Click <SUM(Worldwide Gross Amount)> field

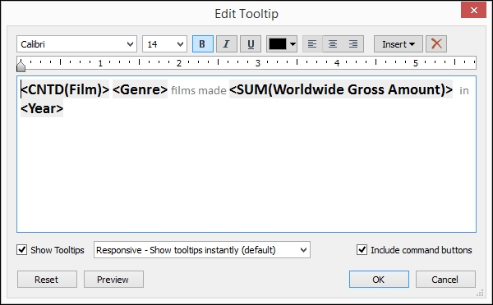pos(341,89)
